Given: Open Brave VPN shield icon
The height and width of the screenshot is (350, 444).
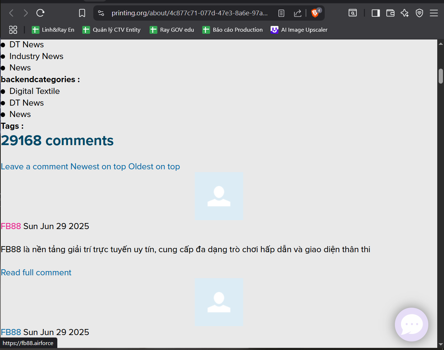Looking at the screenshot, I should click(419, 13).
